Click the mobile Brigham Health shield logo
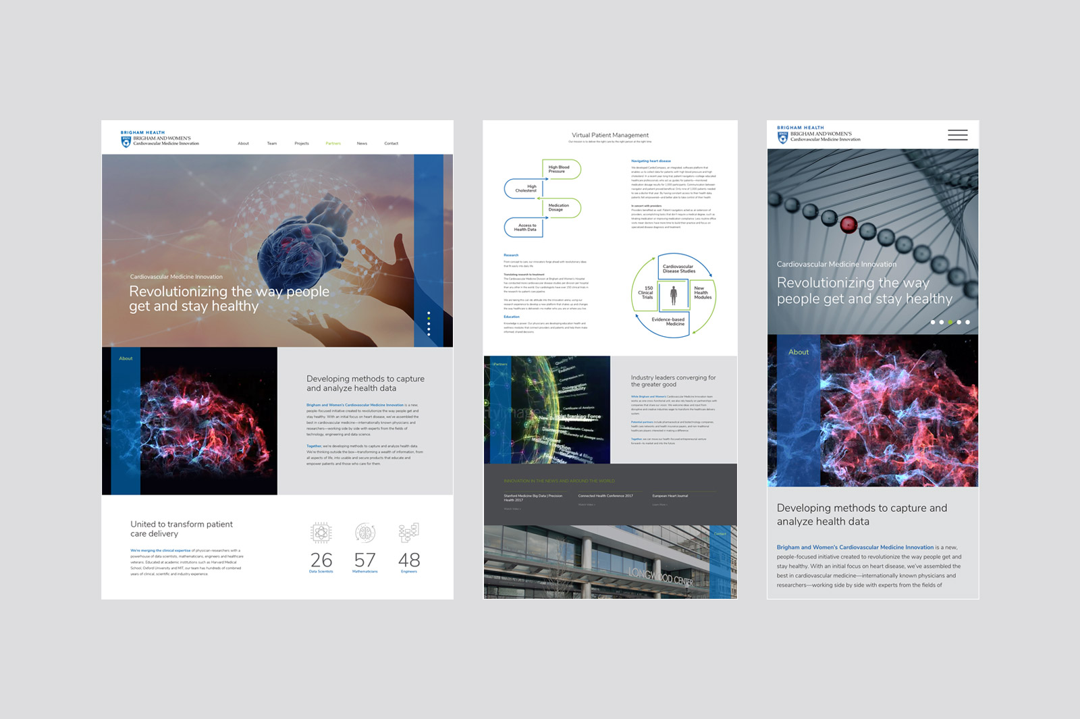Viewport: 1080px width, 719px height. pyautogui.click(x=783, y=138)
